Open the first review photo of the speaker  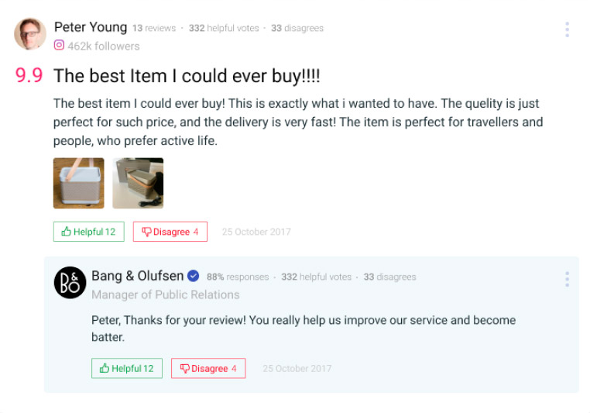[x=78, y=184]
